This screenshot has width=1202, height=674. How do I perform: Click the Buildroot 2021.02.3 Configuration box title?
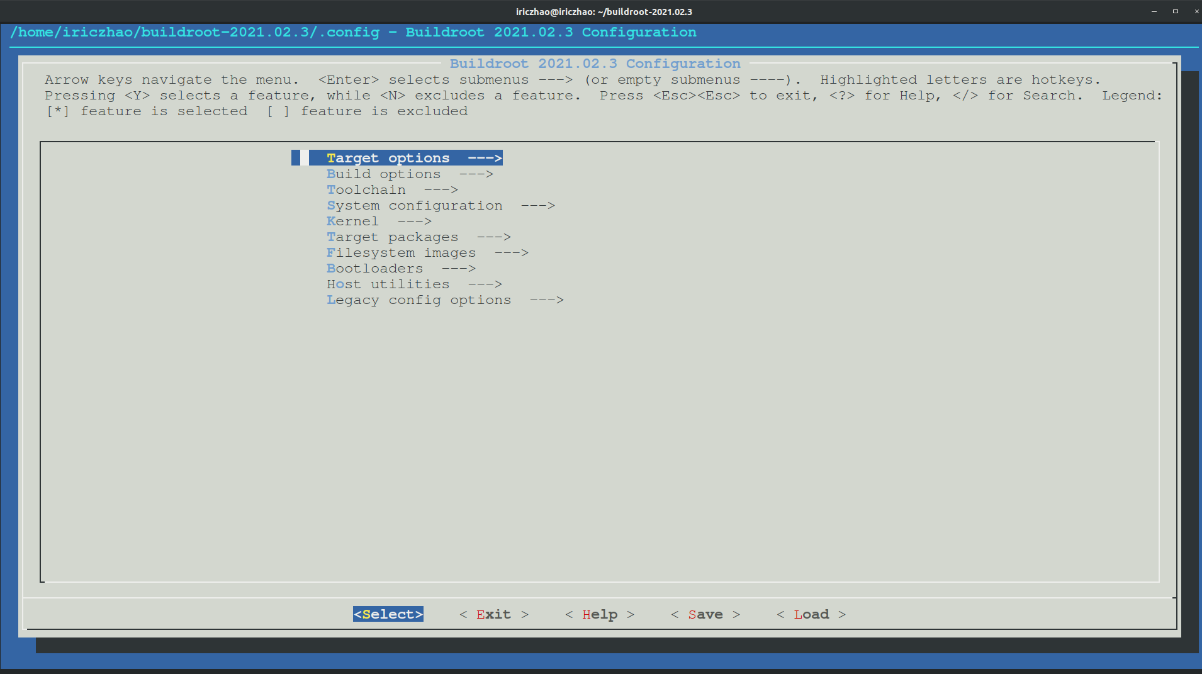[x=595, y=64]
